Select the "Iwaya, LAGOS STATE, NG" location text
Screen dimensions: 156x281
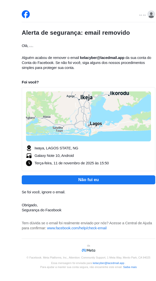pyautogui.click(x=56, y=148)
